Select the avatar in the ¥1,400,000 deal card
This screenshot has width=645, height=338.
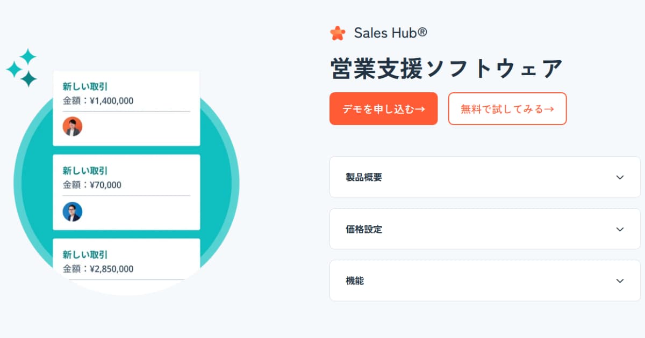tap(73, 127)
